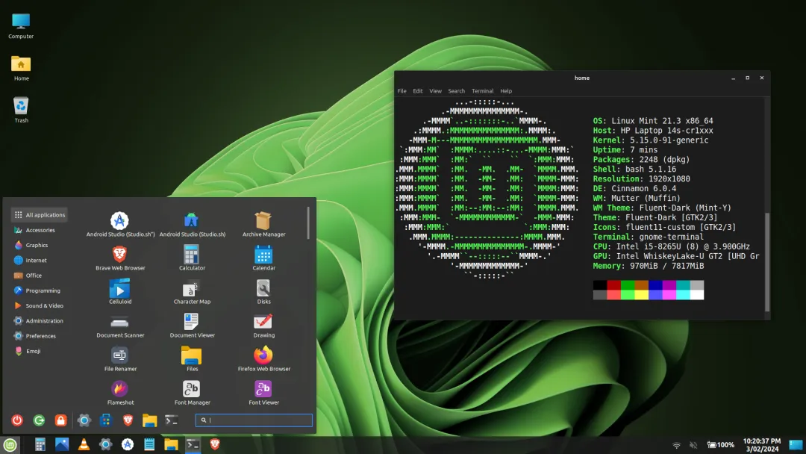
Task: Launch Celluloid media player
Action: [x=119, y=292]
